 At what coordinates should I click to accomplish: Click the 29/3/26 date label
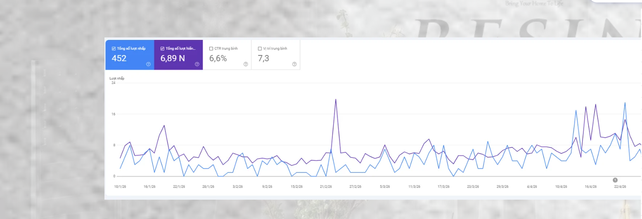point(502,186)
